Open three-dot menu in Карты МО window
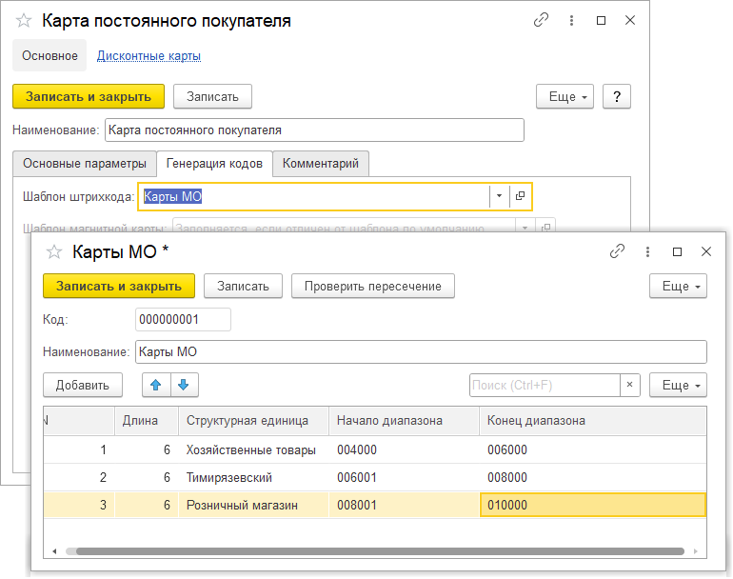 (x=647, y=252)
